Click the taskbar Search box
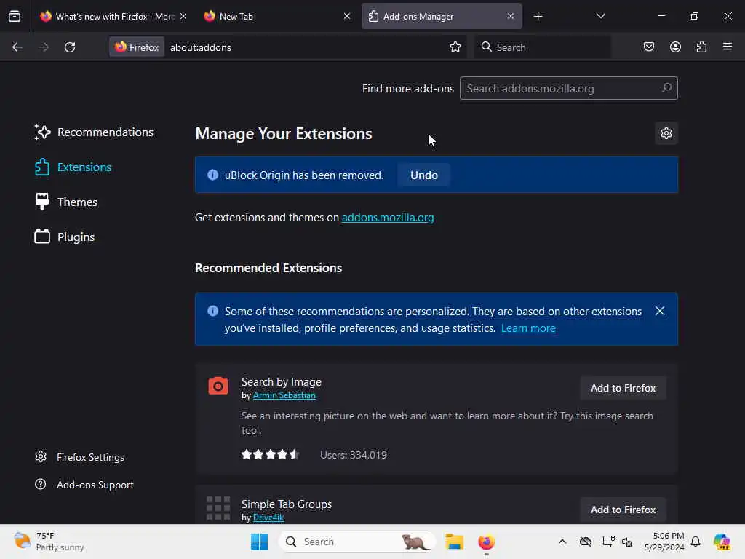This screenshot has width=745, height=559. [356, 542]
